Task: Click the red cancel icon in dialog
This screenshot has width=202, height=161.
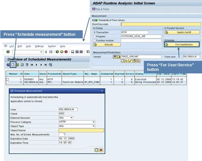Action: (x=101, y=150)
